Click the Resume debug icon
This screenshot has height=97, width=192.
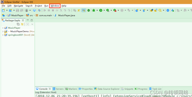45,10
